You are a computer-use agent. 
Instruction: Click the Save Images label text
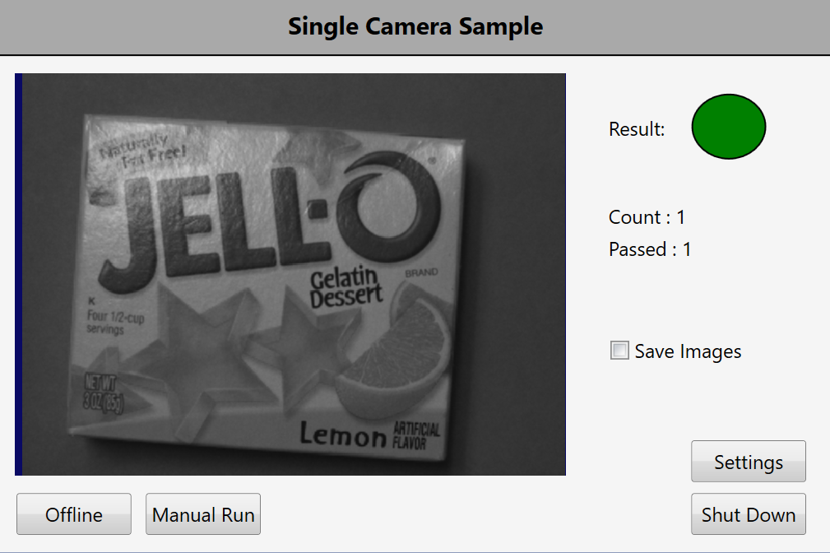(688, 351)
